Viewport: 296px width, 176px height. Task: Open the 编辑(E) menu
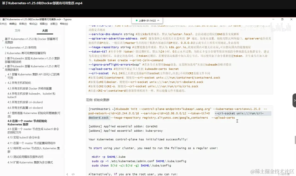13,24
